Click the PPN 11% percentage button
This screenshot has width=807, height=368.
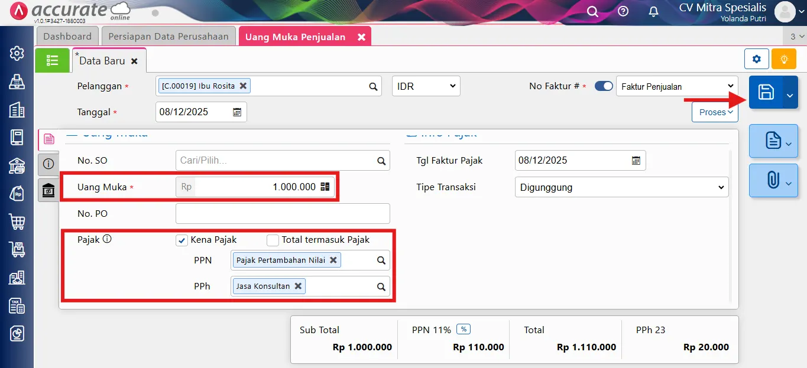(464, 330)
